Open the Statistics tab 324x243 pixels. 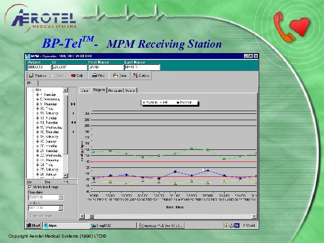coord(130,90)
